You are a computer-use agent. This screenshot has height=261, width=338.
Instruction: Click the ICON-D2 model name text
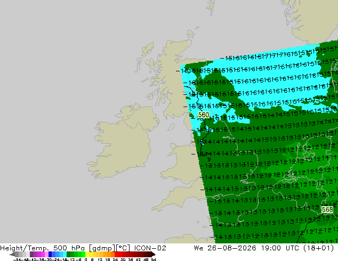pos(150,248)
